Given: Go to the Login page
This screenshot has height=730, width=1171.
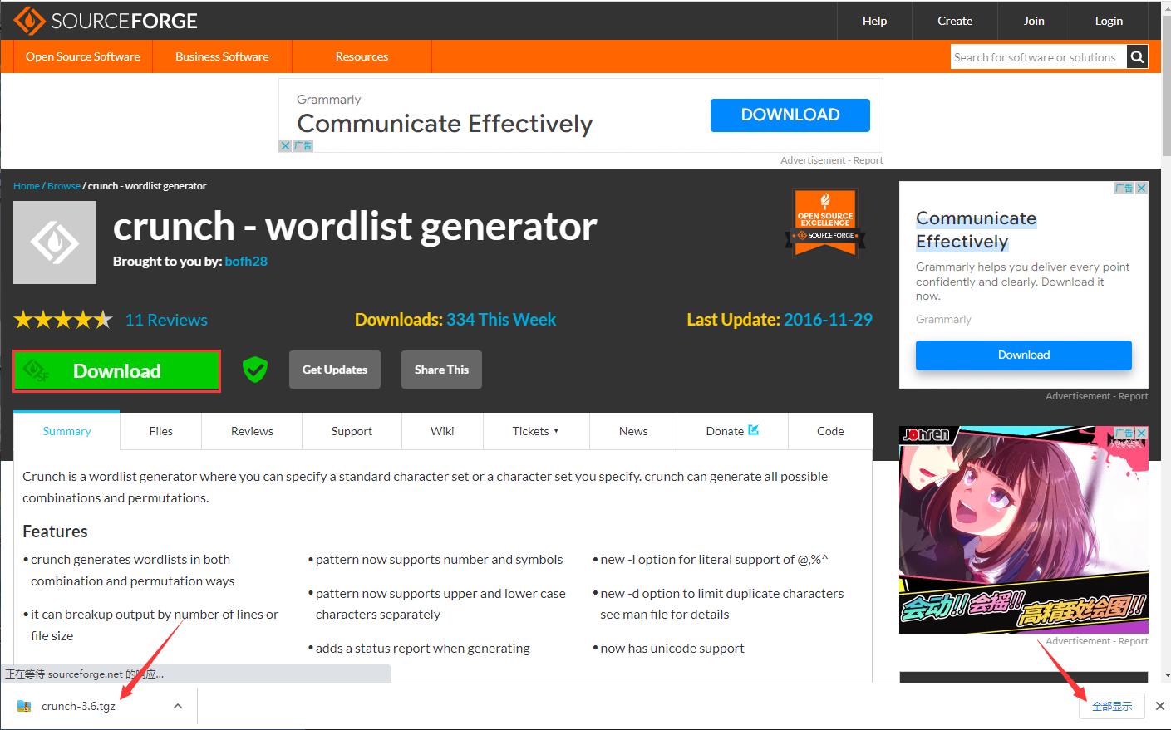Looking at the screenshot, I should pyautogui.click(x=1109, y=21).
